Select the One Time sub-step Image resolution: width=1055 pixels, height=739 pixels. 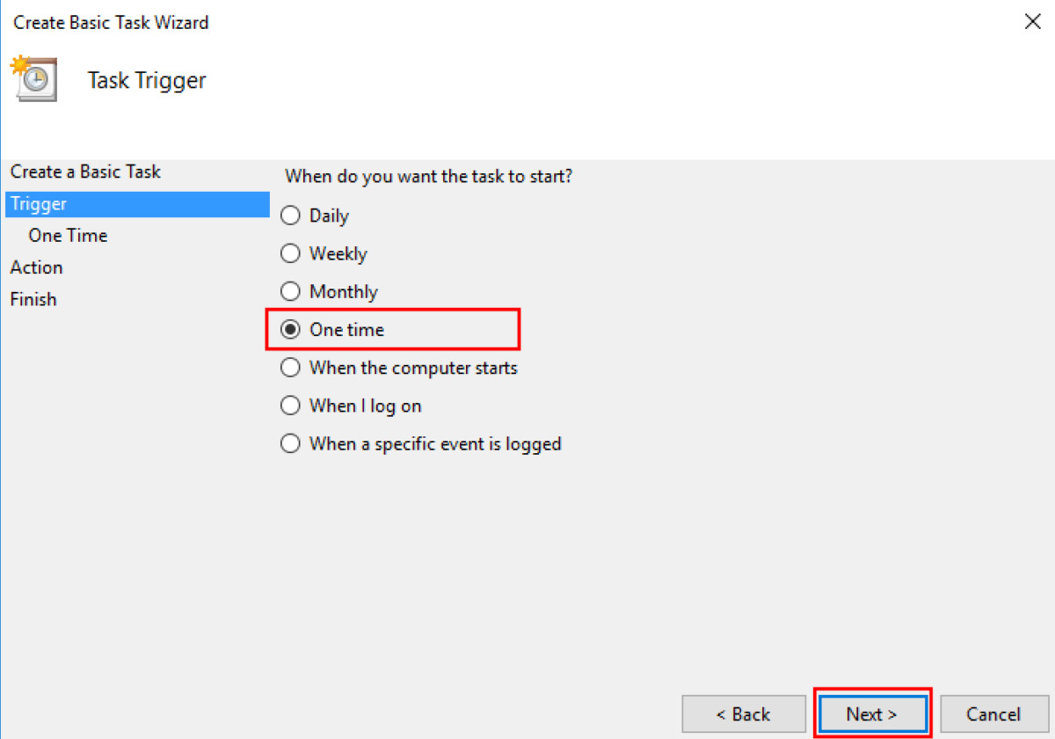(x=68, y=235)
